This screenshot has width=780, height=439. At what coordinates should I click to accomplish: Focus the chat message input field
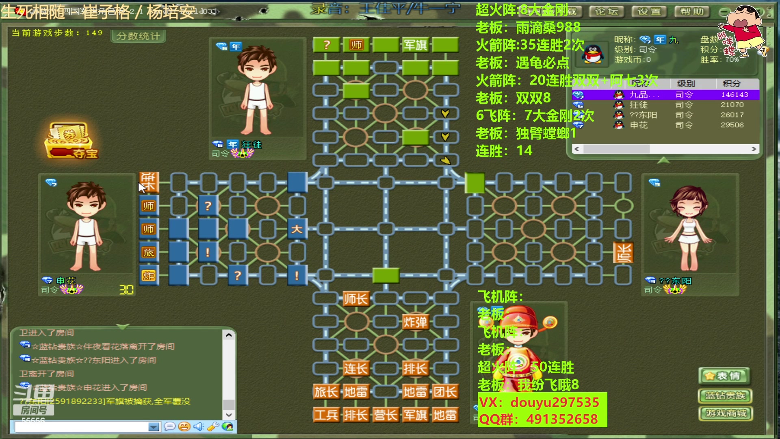coord(82,427)
